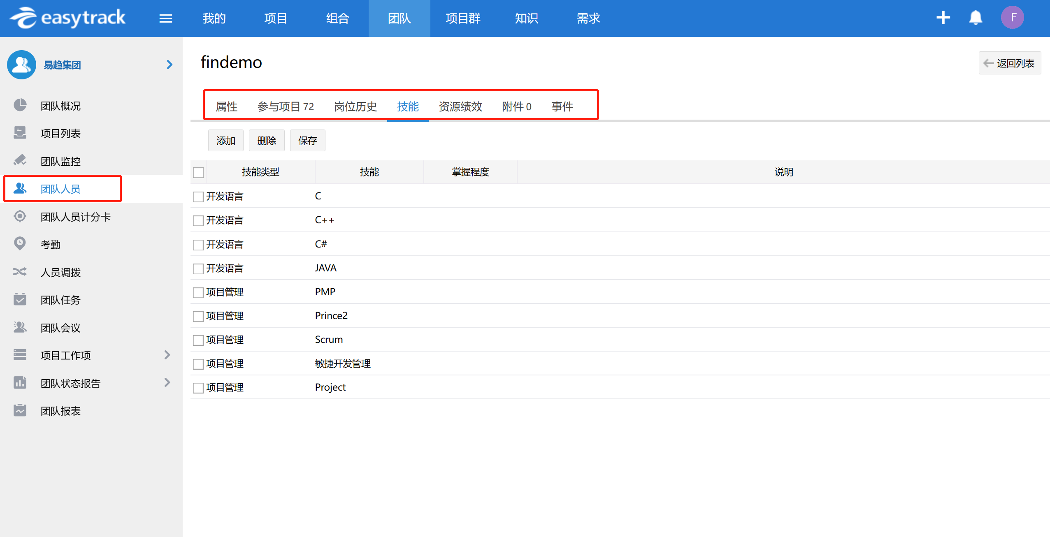Screen dimensions: 1050x537
Task: Expand the 易趋集团 team chevron
Action: [169, 65]
